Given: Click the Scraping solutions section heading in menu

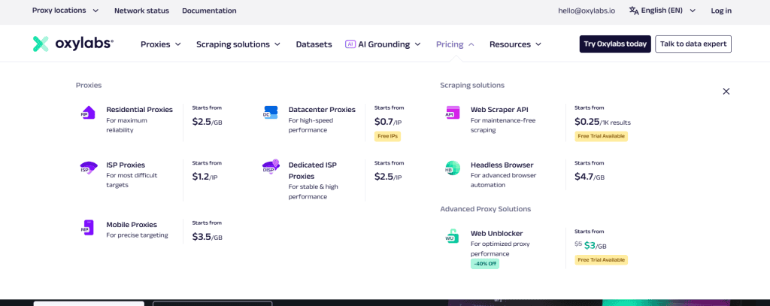Looking at the screenshot, I should [x=472, y=86].
